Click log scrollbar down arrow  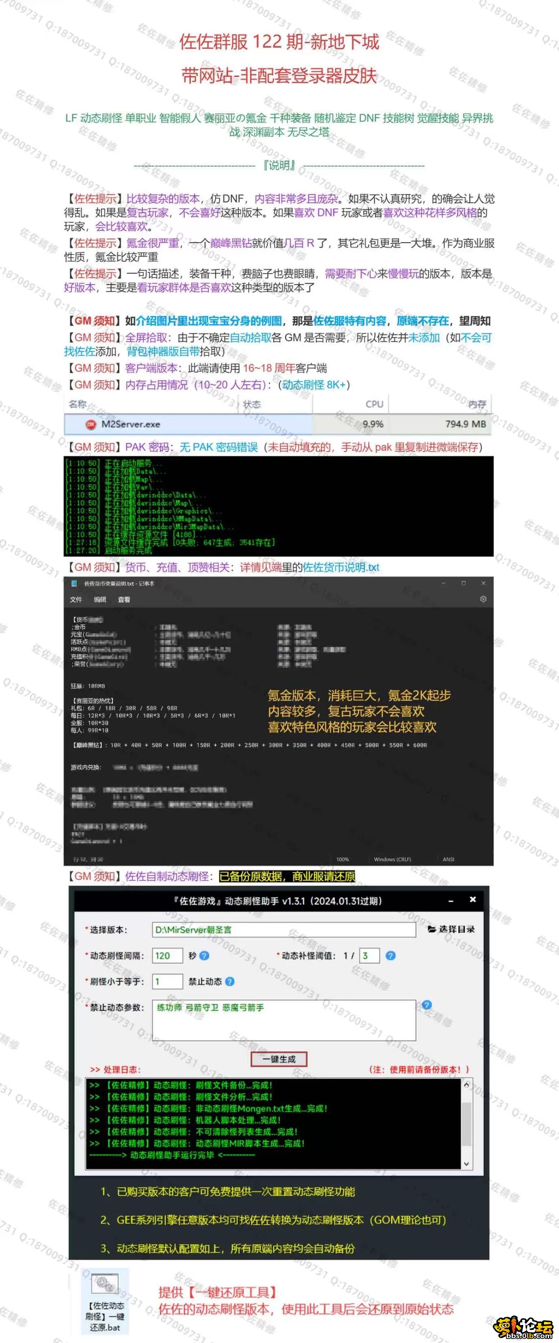(466, 1163)
